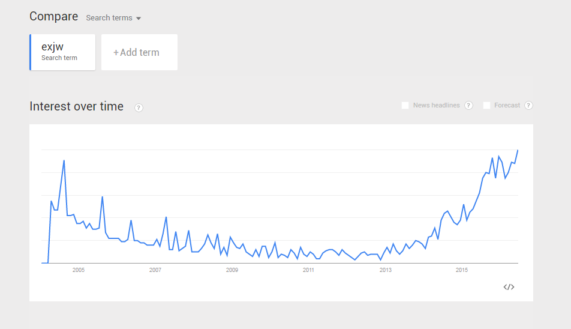Screen dimensions: 571x329
Task: Select the exjw search term card
Action: (62, 52)
